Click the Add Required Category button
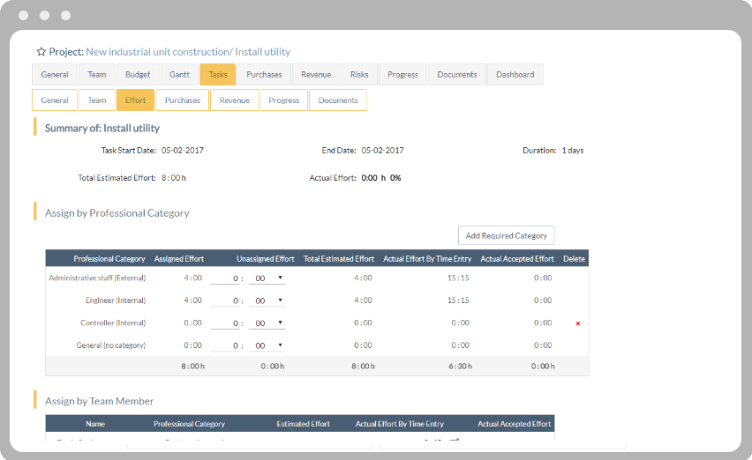This screenshot has width=752, height=460. (x=507, y=235)
